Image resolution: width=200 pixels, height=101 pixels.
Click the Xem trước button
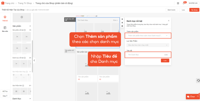[171, 10]
